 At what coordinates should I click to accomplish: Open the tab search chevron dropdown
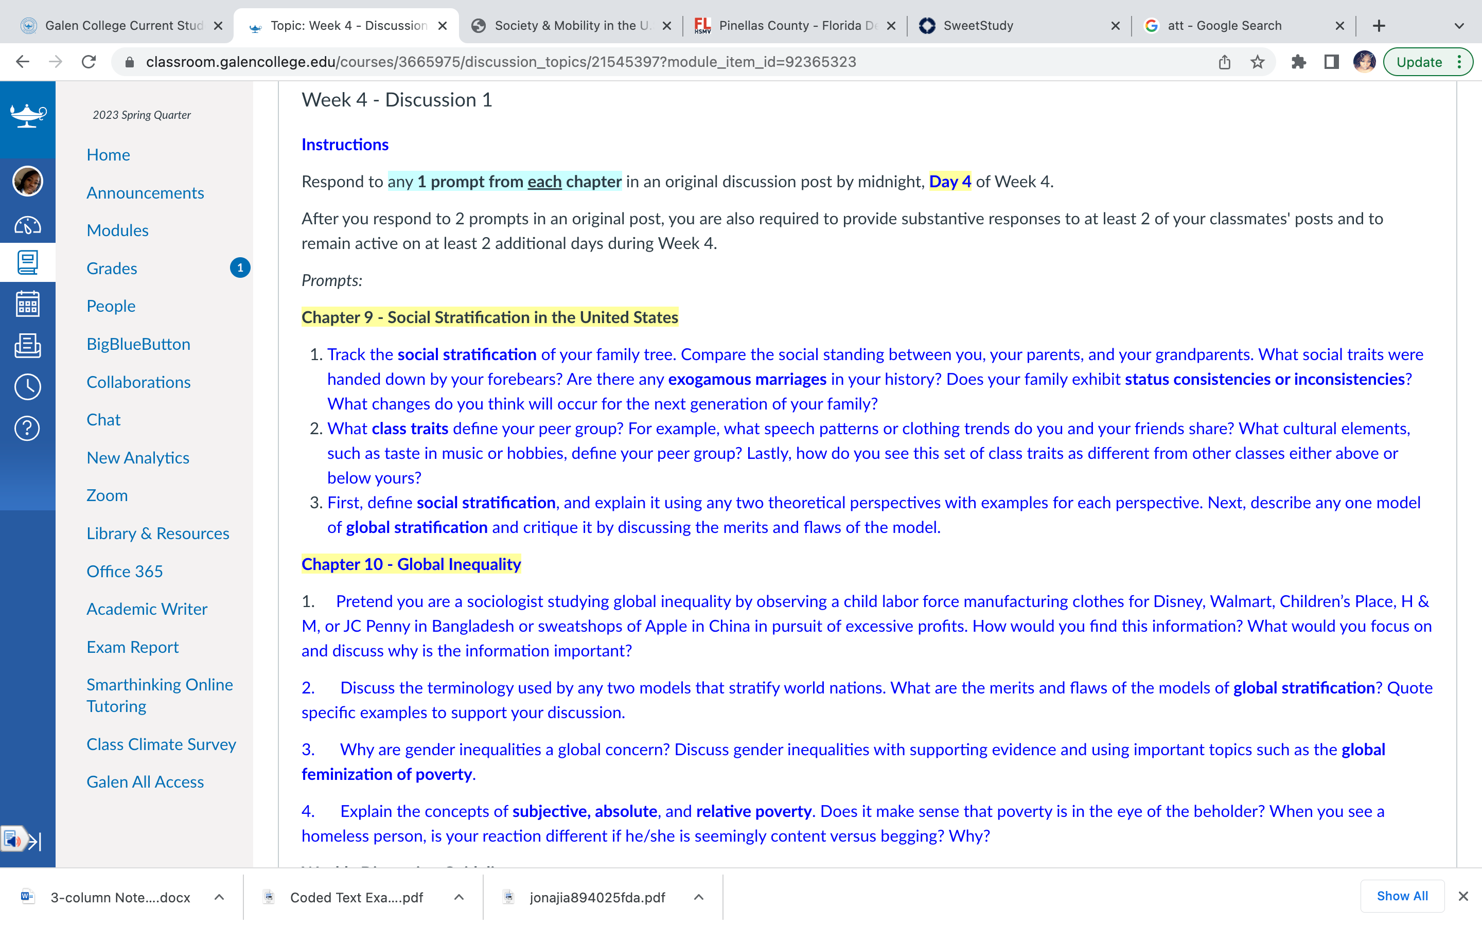pos(1459,26)
